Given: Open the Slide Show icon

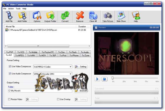Looking at the screenshot, I should pos(121,15).
